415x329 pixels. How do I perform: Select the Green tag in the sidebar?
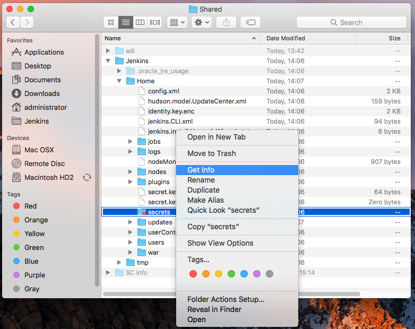pyautogui.click(x=28, y=247)
